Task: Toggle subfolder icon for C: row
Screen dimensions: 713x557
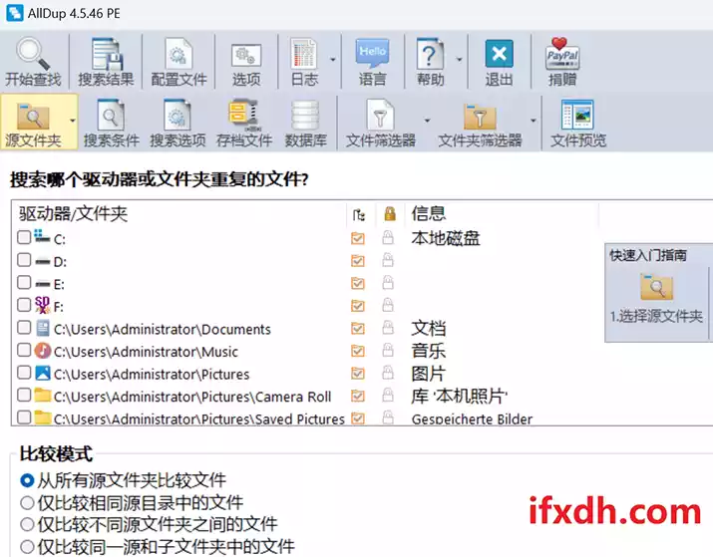Action: point(358,237)
